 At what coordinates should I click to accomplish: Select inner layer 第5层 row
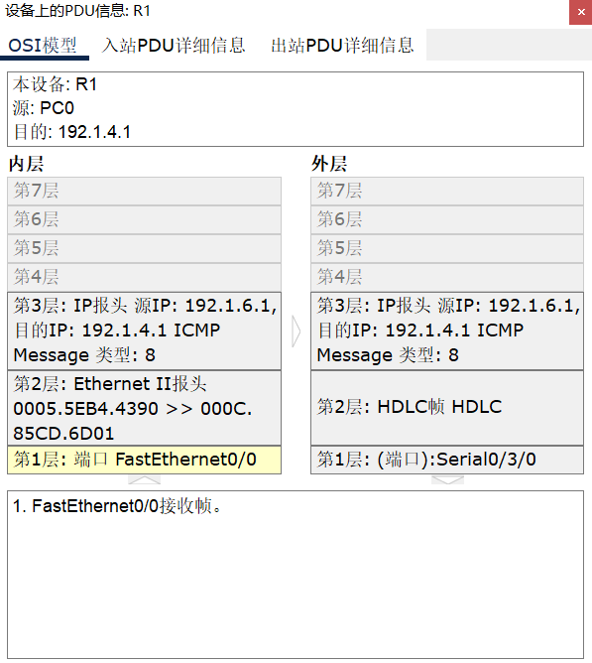tap(144, 248)
